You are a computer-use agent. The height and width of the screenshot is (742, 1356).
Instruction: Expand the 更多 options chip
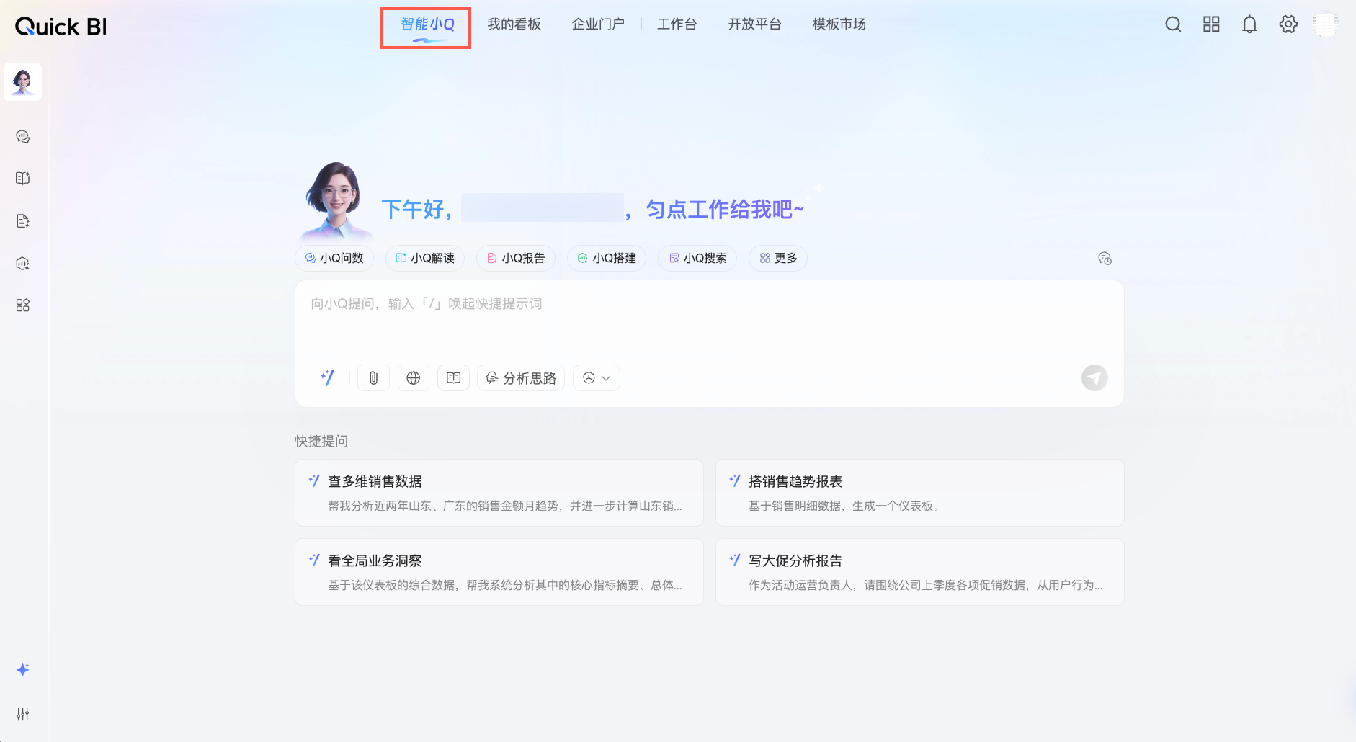778,258
